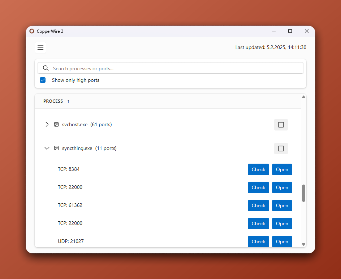Click the CopperWire app icon in title bar

(x=32, y=31)
